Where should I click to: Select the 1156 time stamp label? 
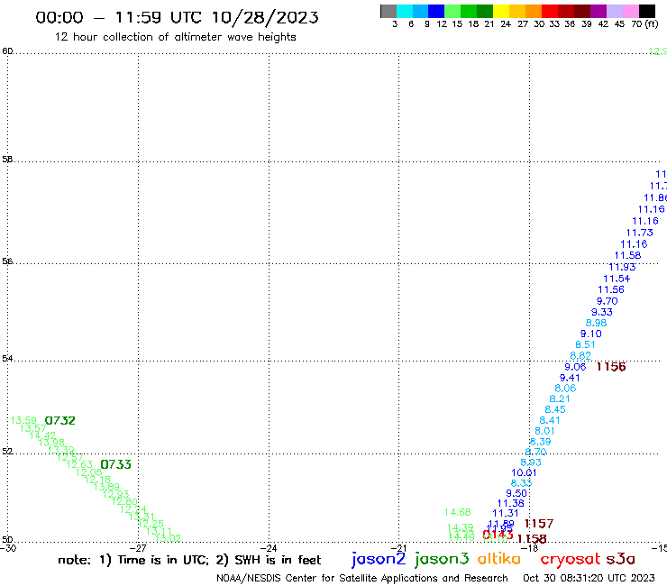(x=611, y=367)
